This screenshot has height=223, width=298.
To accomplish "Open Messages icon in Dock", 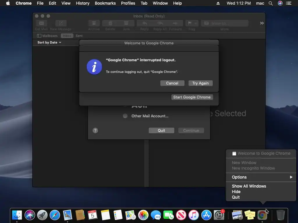I will 156,215.
